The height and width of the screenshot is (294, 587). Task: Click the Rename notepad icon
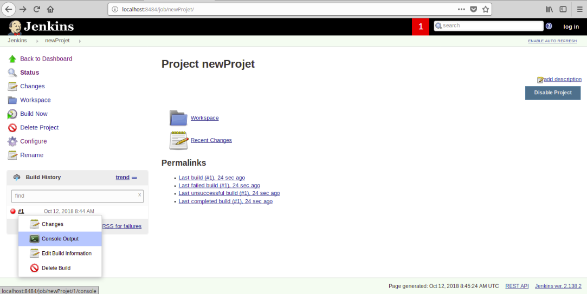point(12,155)
